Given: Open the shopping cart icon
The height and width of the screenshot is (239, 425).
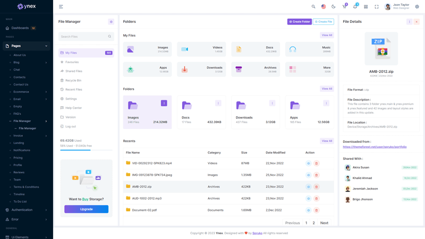Looking at the screenshot, I should [x=344, y=7].
